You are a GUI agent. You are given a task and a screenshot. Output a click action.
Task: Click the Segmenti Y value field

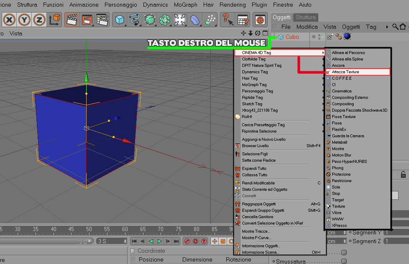(x=396, y=233)
